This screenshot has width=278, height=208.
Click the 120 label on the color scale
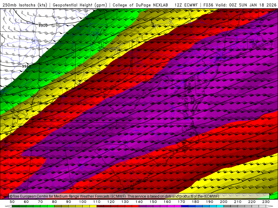(x=111, y=202)
